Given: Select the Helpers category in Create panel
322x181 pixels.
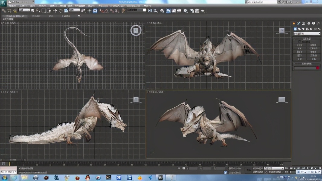Looking at the screenshot, I should [311, 29].
